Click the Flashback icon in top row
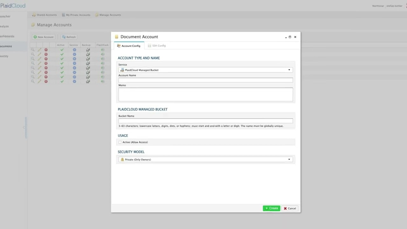Image resolution: width=407 pixels, height=229 pixels. (x=103, y=50)
